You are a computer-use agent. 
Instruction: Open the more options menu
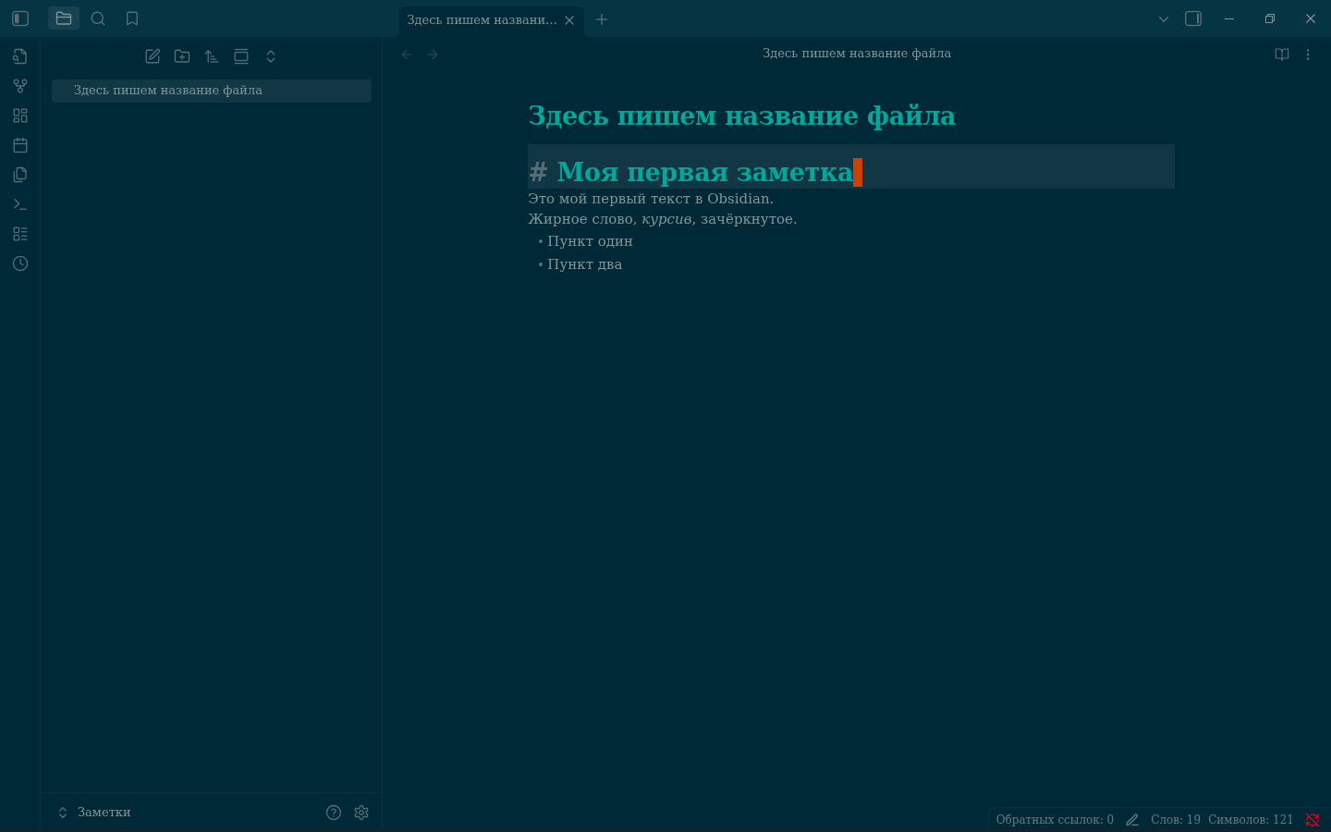pos(1308,55)
